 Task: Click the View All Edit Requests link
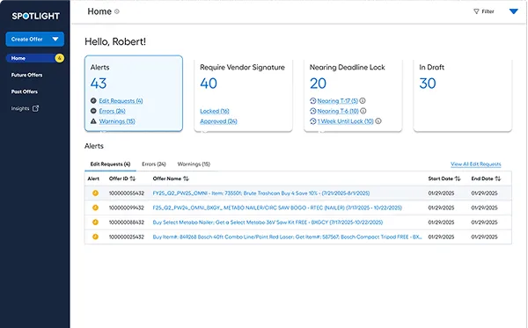point(476,164)
